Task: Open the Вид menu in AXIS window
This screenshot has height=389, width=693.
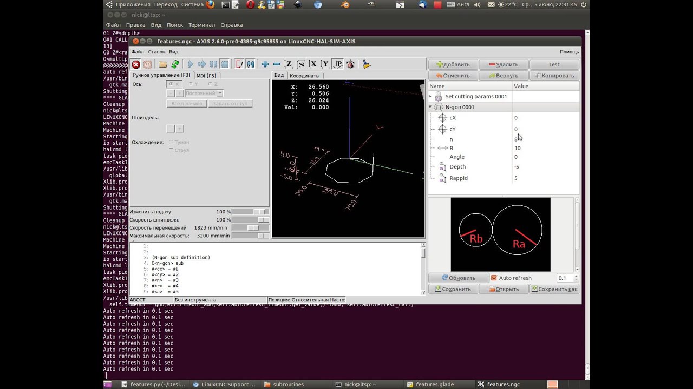Action: [173, 52]
